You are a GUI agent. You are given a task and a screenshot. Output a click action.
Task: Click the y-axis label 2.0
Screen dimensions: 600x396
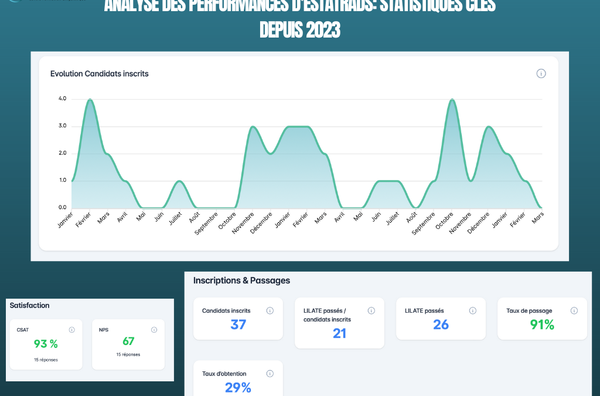click(x=62, y=153)
